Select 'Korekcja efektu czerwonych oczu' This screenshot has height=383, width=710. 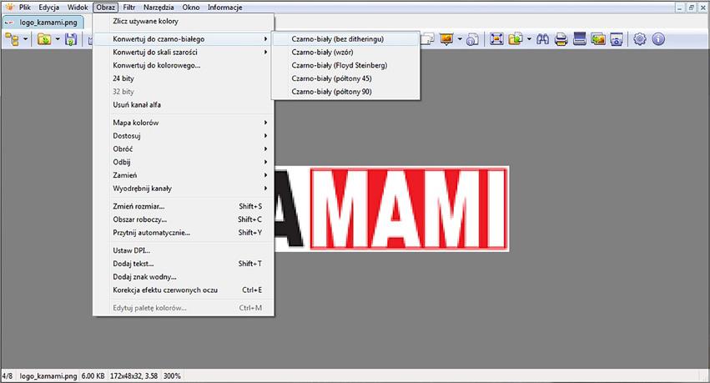184,290
